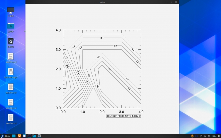Select the checkered image file on desktop
221x138 pixels.
tap(11, 72)
